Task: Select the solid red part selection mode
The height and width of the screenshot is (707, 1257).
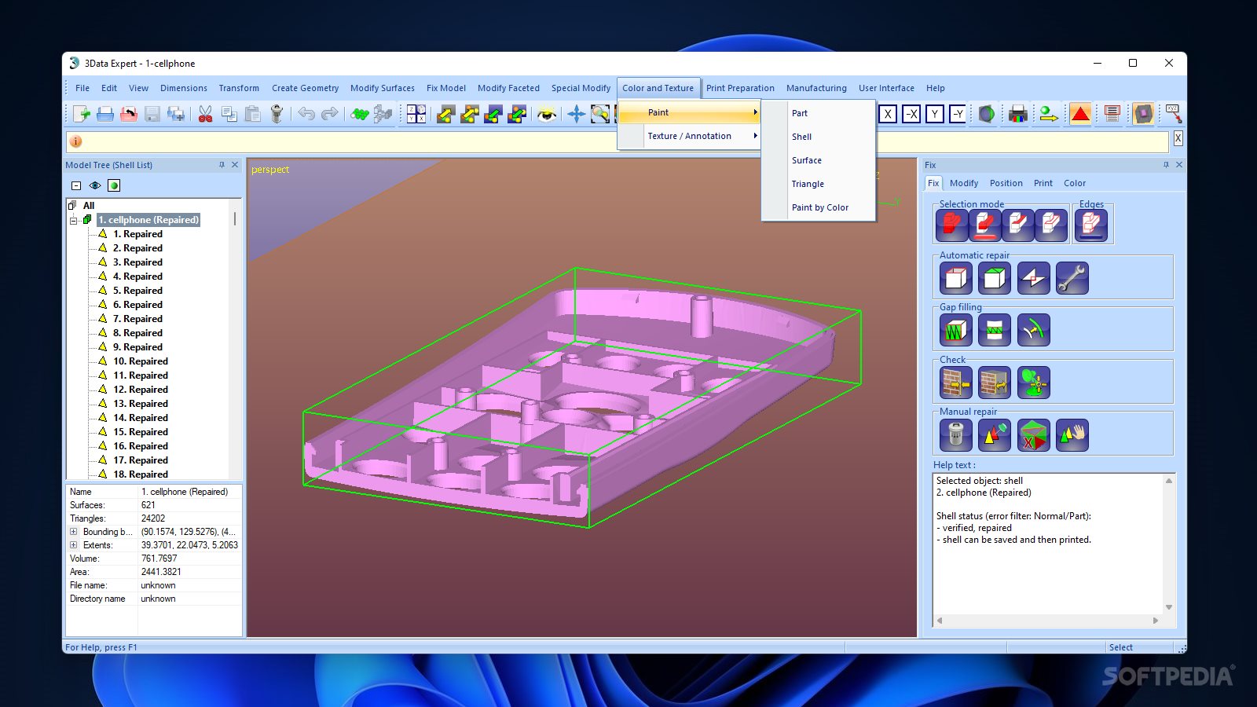Action: point(952,225)
